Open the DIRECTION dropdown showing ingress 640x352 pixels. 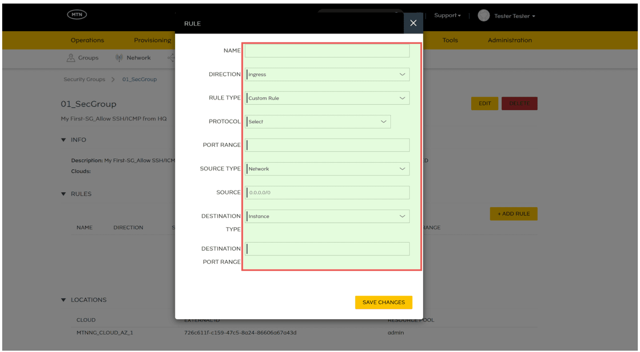point(327,75)
